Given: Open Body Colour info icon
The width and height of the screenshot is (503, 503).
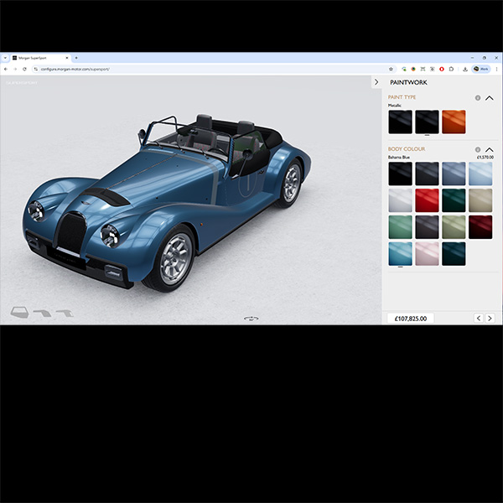Looking at the screenshot, I should click(x=478, y=149).
